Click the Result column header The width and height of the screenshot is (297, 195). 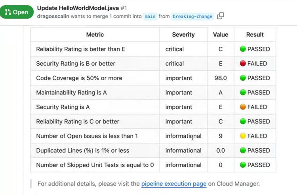pos(255,35)
